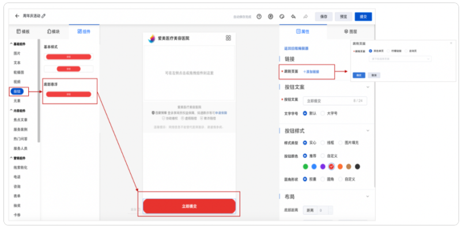Pick the black color swatch

[357, 167]
